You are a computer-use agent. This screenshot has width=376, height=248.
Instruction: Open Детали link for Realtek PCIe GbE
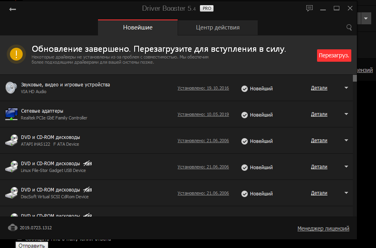tap(319, 114)
